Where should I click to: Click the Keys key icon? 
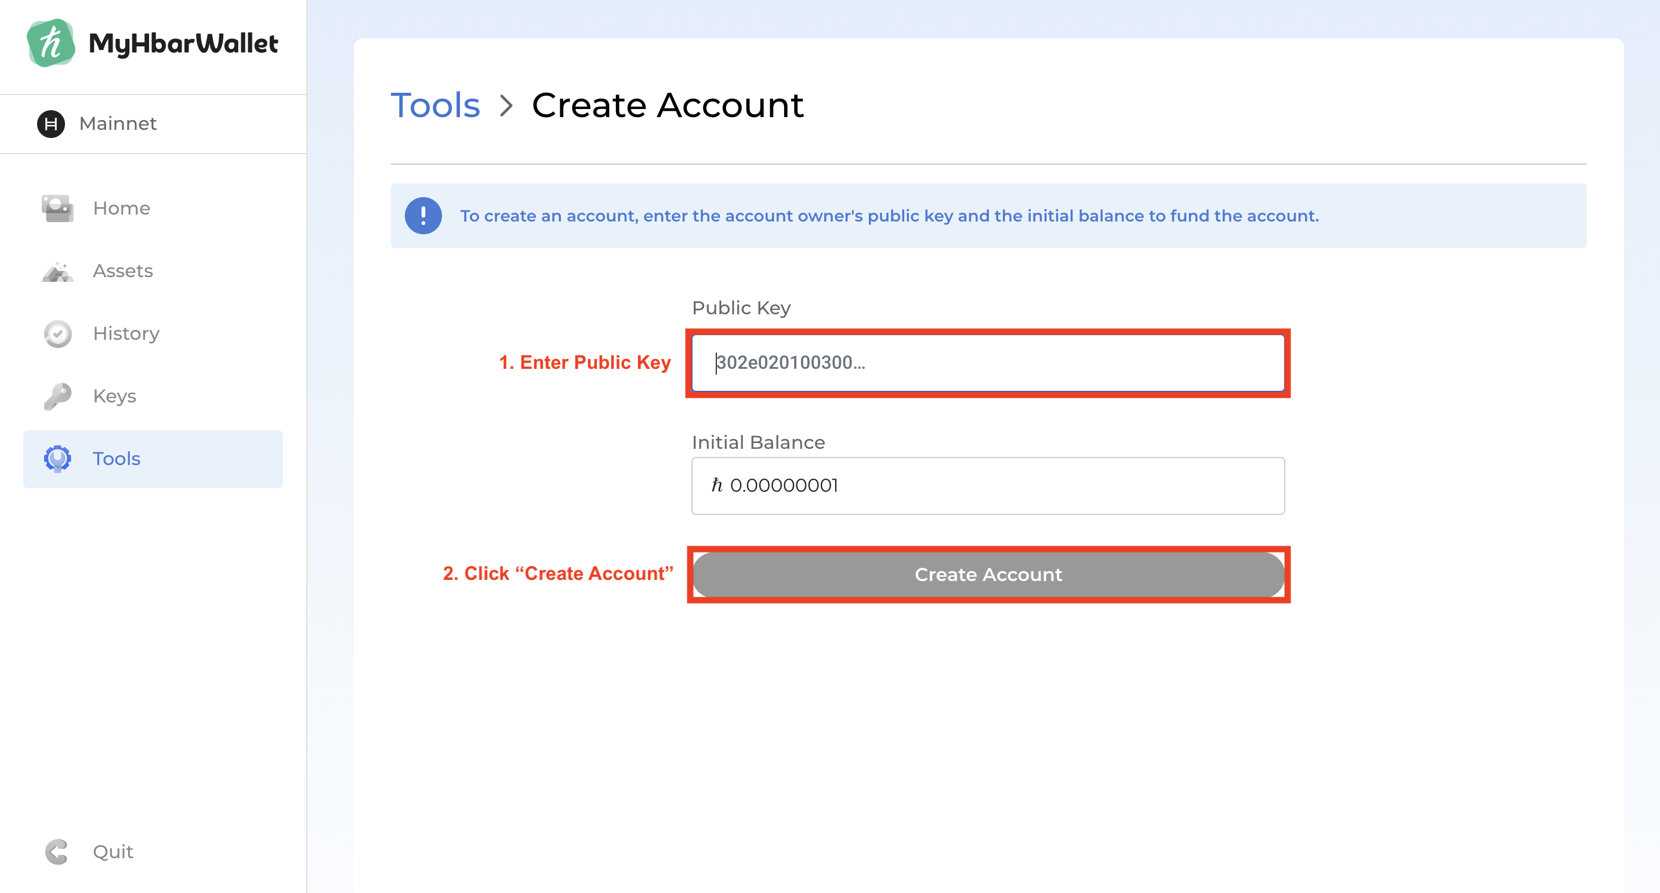57,396
